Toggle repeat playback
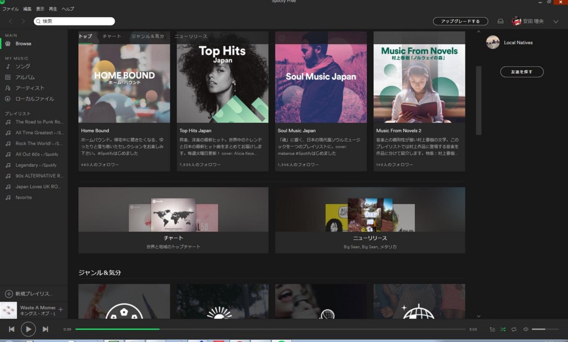 pos(514,329)
